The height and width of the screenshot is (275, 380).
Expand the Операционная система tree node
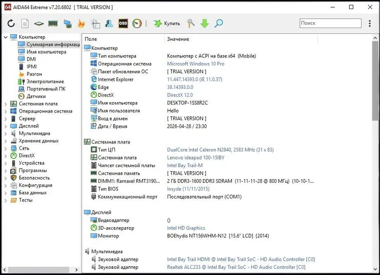pyautogui.click(x=6, y=112)
